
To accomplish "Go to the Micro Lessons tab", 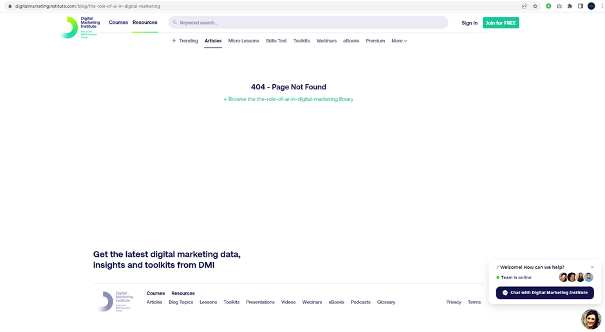I will pos(243,41).
